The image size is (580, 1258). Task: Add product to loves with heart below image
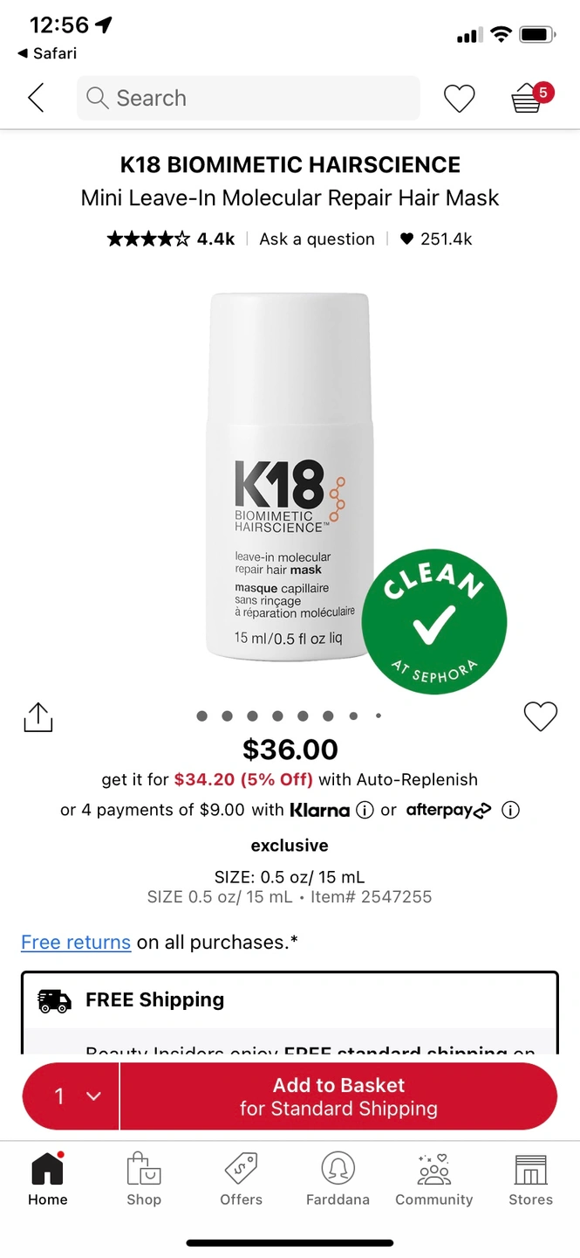pos(540,716)
